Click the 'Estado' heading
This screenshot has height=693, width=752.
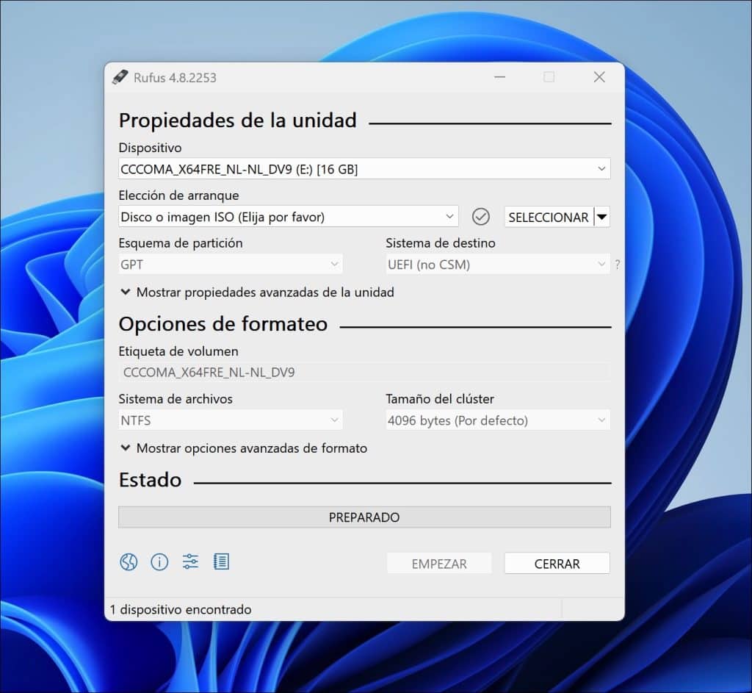150,480
